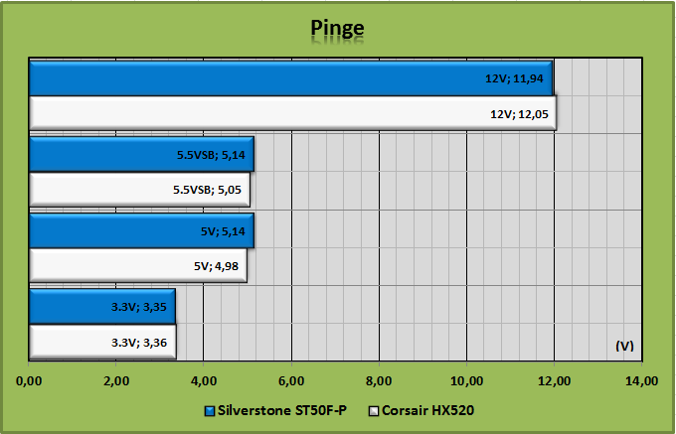Screen dimensions: 676x434
Task: Click axis value 2,00
Action: [x=116, y=381]
